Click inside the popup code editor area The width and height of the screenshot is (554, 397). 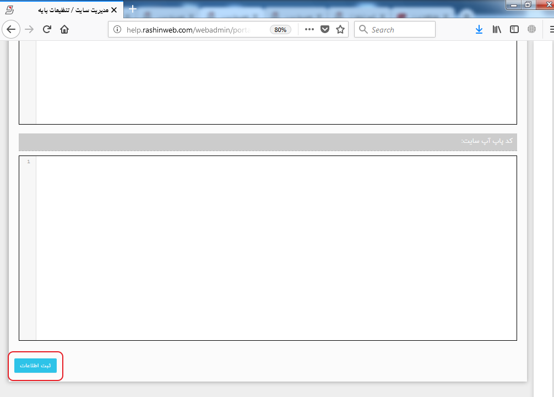pyautogui.click(x=276, y=248)
